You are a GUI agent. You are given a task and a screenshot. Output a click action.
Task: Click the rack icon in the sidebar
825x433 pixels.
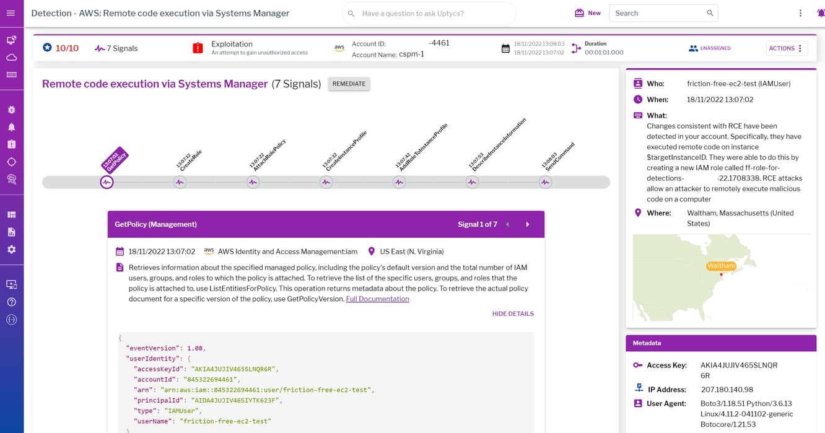(x=11, y=74)
